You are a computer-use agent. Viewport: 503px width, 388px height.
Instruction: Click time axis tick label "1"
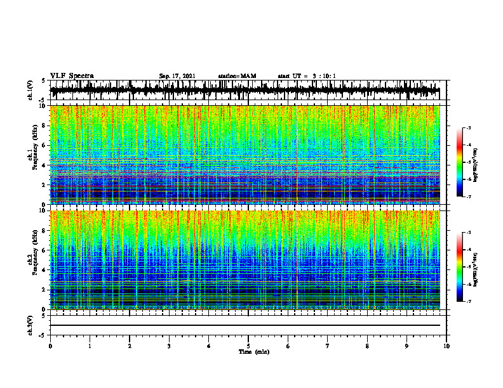coord(90,346)
